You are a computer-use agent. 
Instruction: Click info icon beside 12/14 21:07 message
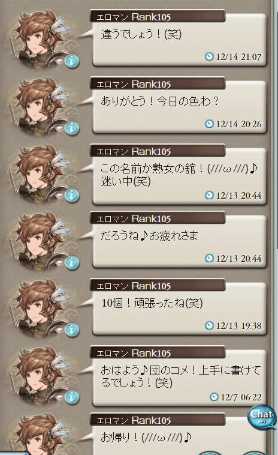(72, 61)
